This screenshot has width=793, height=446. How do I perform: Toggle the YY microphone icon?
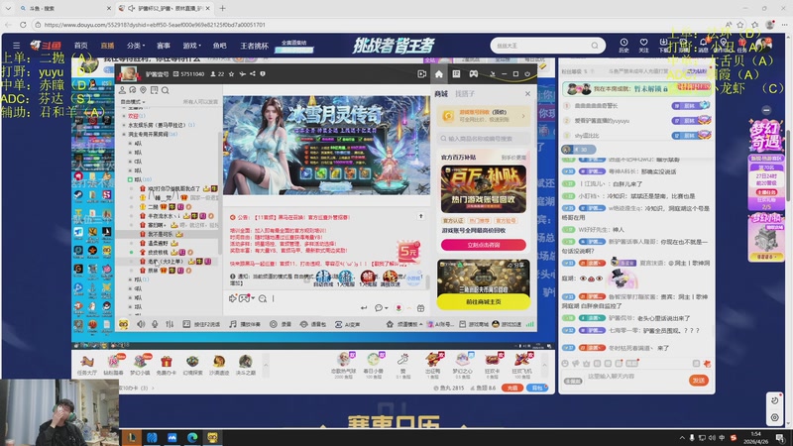click(x=155, y=324)
